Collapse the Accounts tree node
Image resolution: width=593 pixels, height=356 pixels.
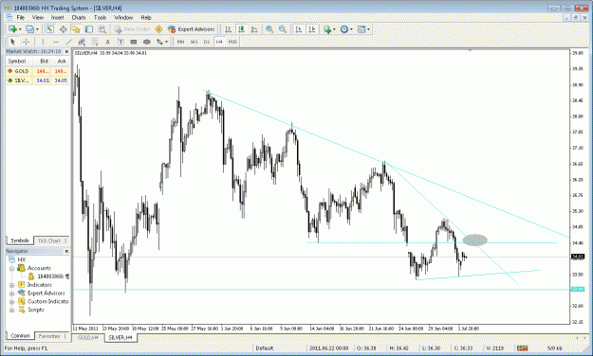[x=11, y=268]
